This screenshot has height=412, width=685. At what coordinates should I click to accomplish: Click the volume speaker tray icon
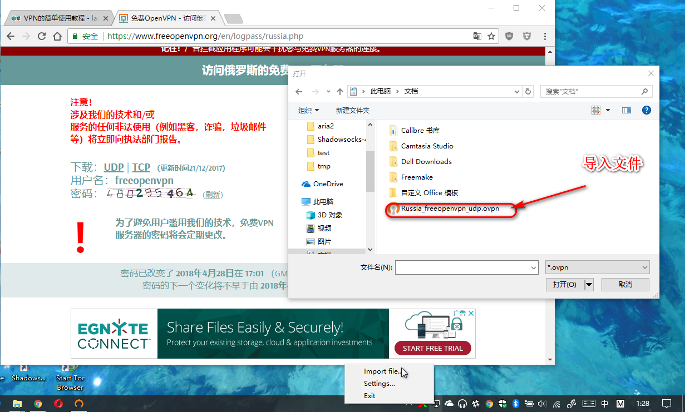tap(543, 404)
